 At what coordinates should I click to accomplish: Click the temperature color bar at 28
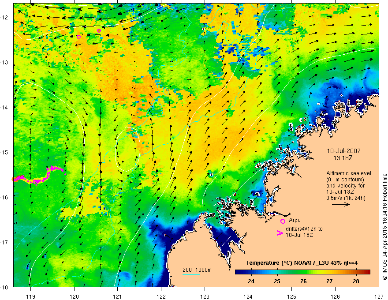[x=356, y=272]
